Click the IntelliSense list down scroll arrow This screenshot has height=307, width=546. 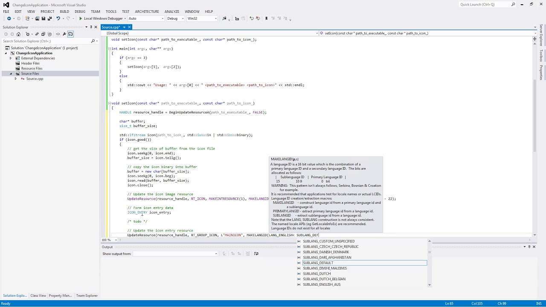point(430,285)
